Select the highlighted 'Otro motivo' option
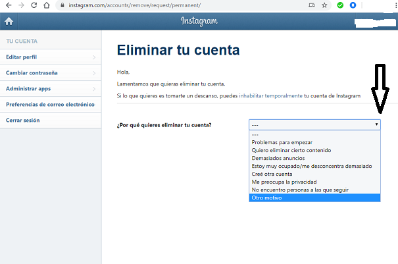Viewport: 398px width, 264px height. [314, 198]
